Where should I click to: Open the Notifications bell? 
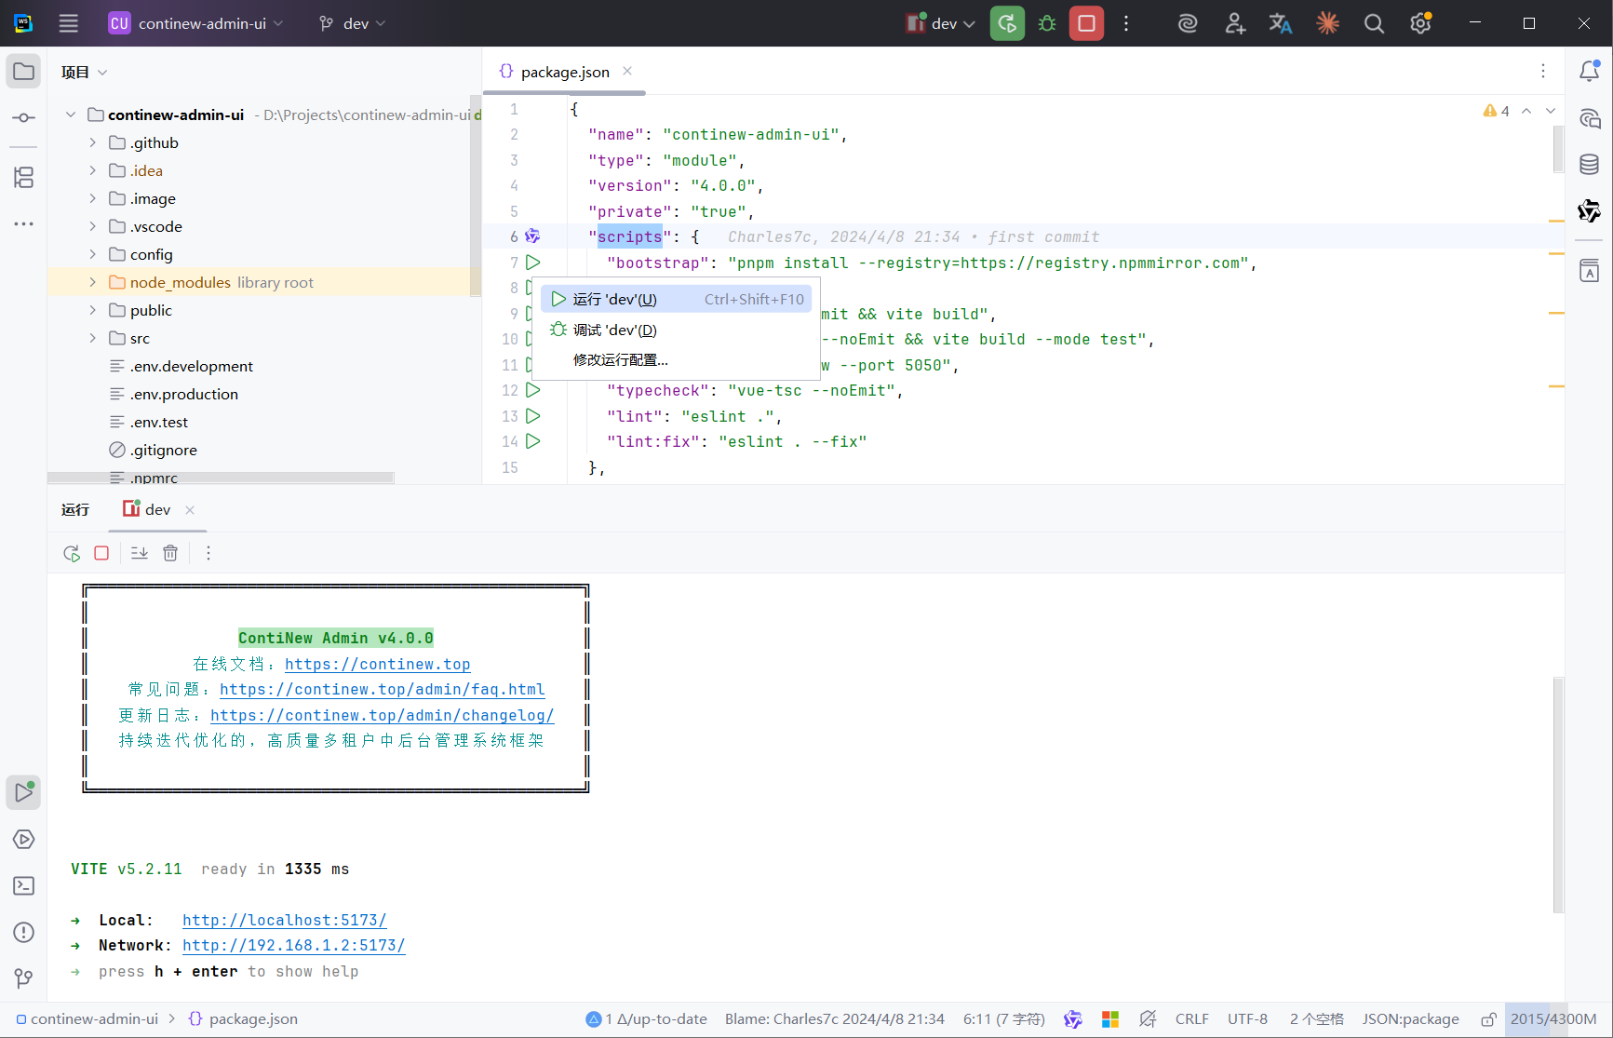point(1590,72)
